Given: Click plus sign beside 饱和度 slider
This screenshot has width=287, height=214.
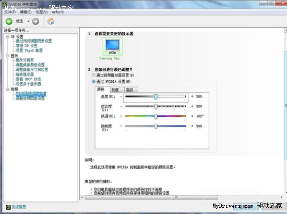Looking at the screenshot, I should (x=192, y=126).
